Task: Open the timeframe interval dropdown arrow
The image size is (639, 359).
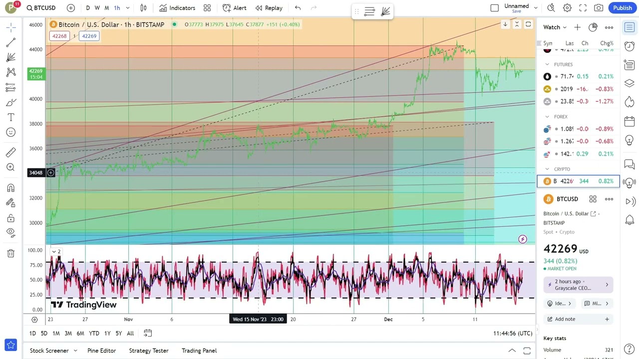Action: pos(128,8)
